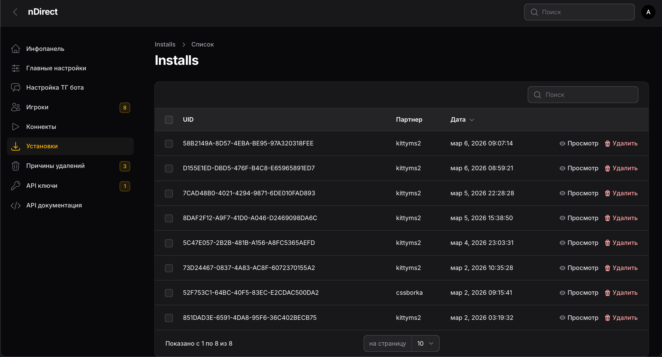This screenshot has height=357, width=662.
Task: Click the API документация code icon
Action: 16,205
